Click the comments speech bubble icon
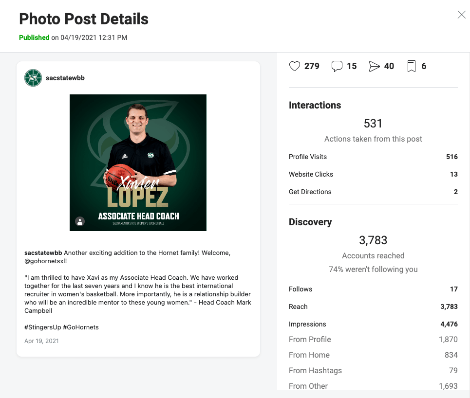This screenshot has width=470, height=398. tap(337, 66)
